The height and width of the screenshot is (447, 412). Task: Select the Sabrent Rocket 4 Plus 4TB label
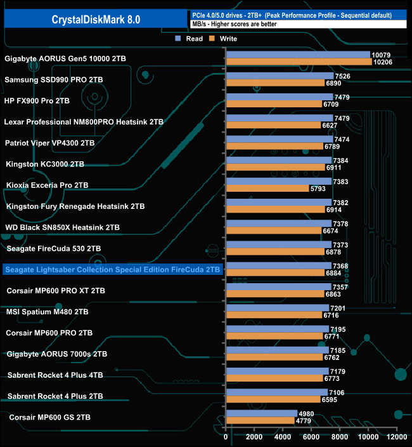(55, 375)
